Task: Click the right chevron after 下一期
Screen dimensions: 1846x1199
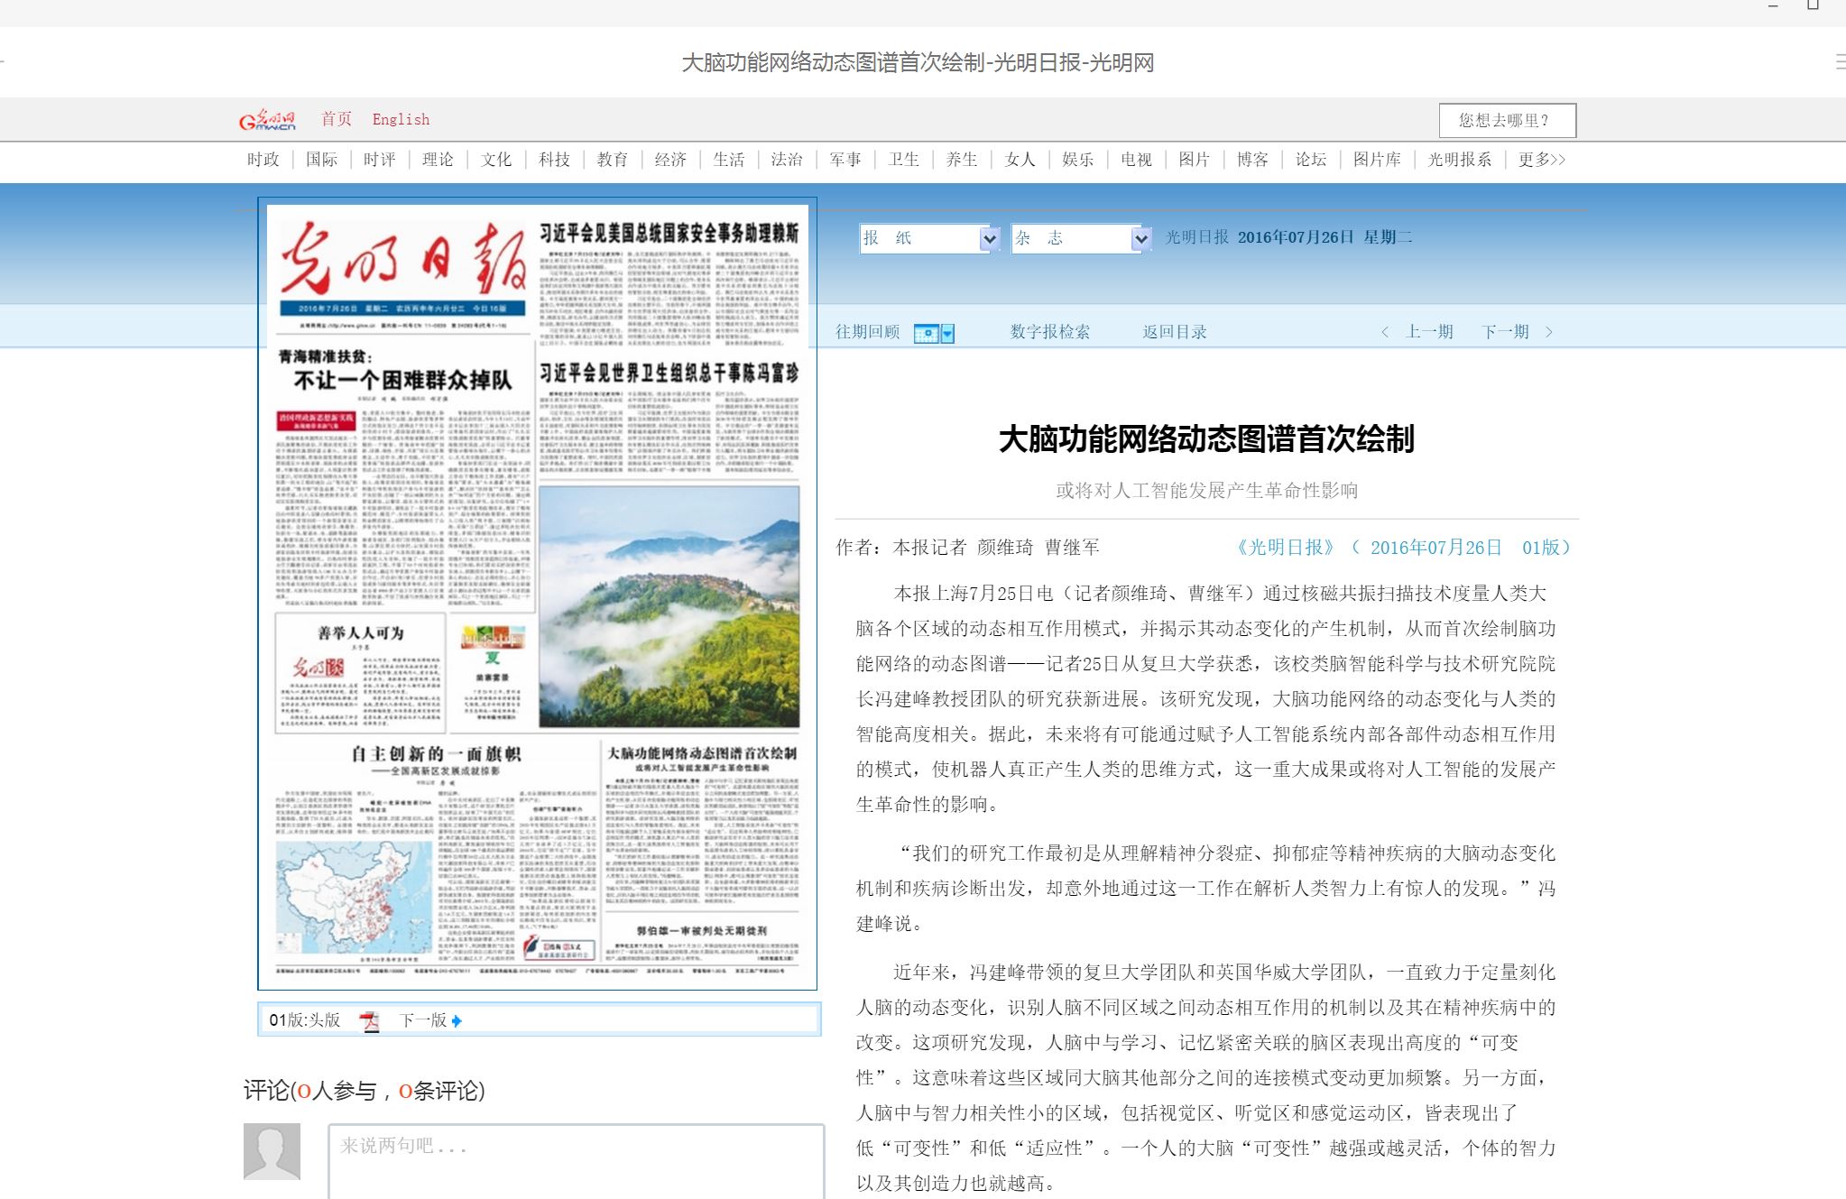Action: coord(1549,332)
